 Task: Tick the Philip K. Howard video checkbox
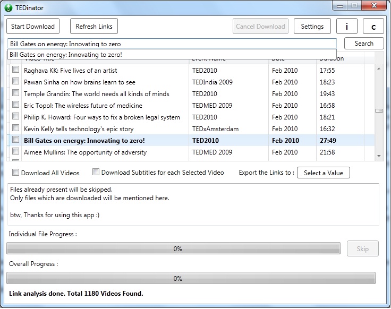(x=16, y=116)
